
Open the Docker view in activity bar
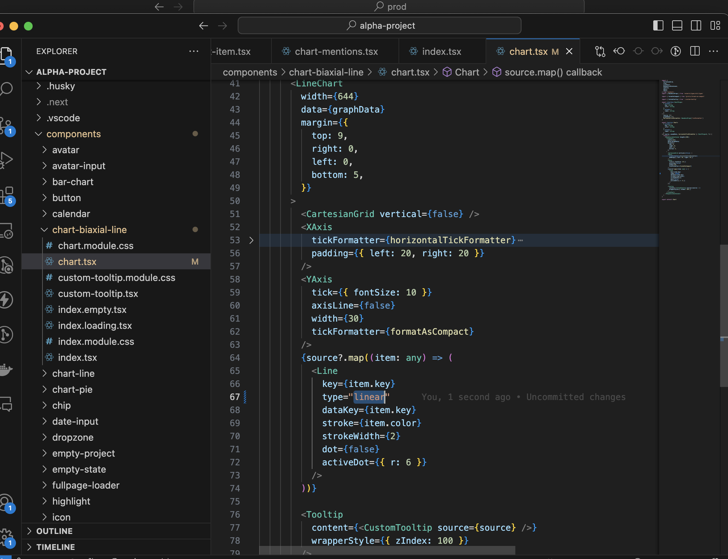6,370
